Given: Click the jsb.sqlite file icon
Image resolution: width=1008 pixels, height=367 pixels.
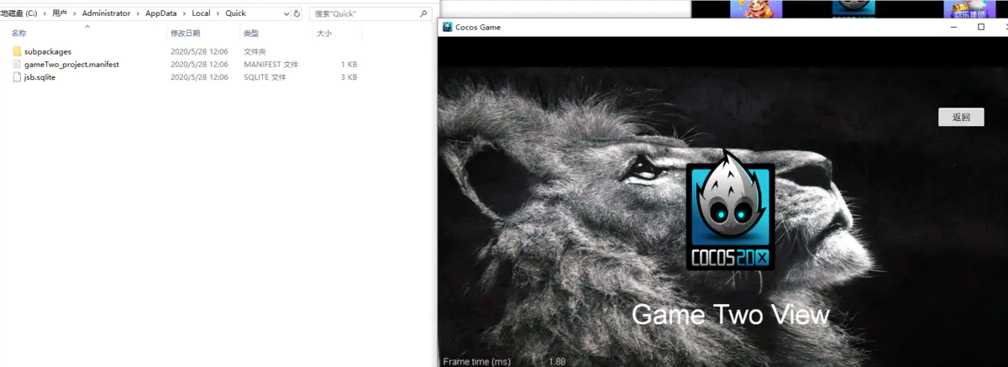Looking at the screenshot, I should [18, 76].
